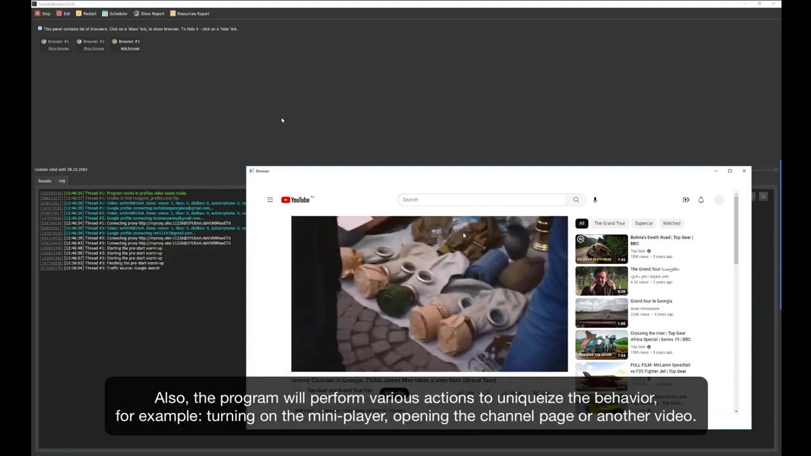Click the playing YouTube video area

pyautogui.click(x=430, y=294)
